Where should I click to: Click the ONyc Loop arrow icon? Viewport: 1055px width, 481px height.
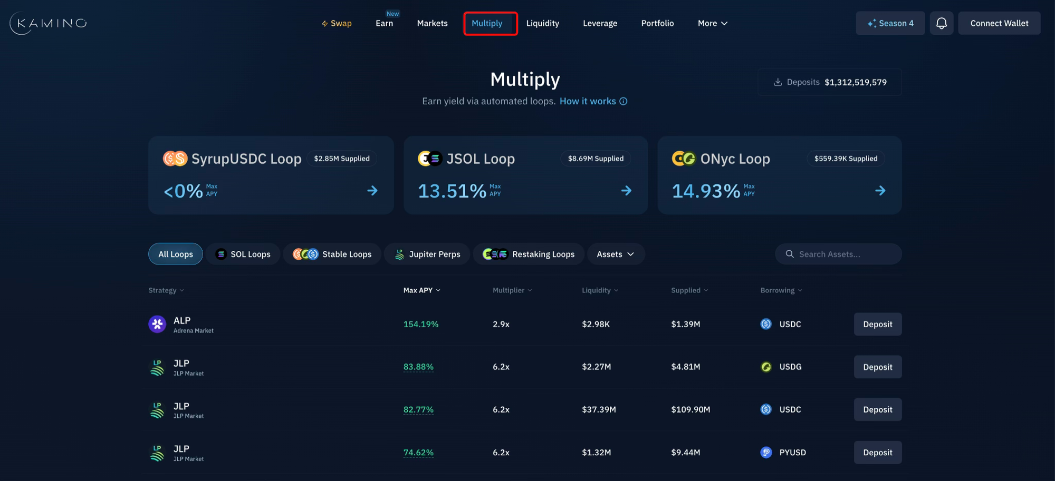[880, 191]
